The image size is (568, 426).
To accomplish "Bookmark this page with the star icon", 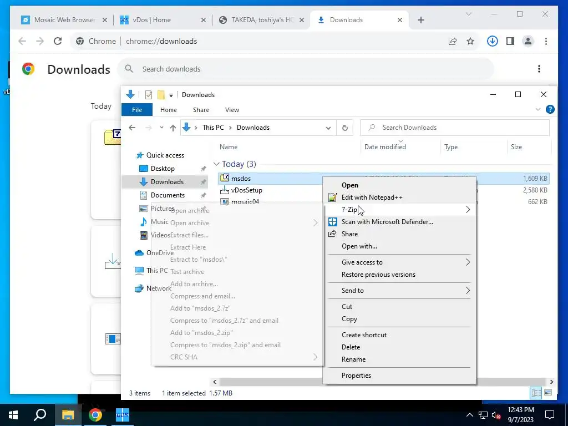I will [x=470, y=41].
